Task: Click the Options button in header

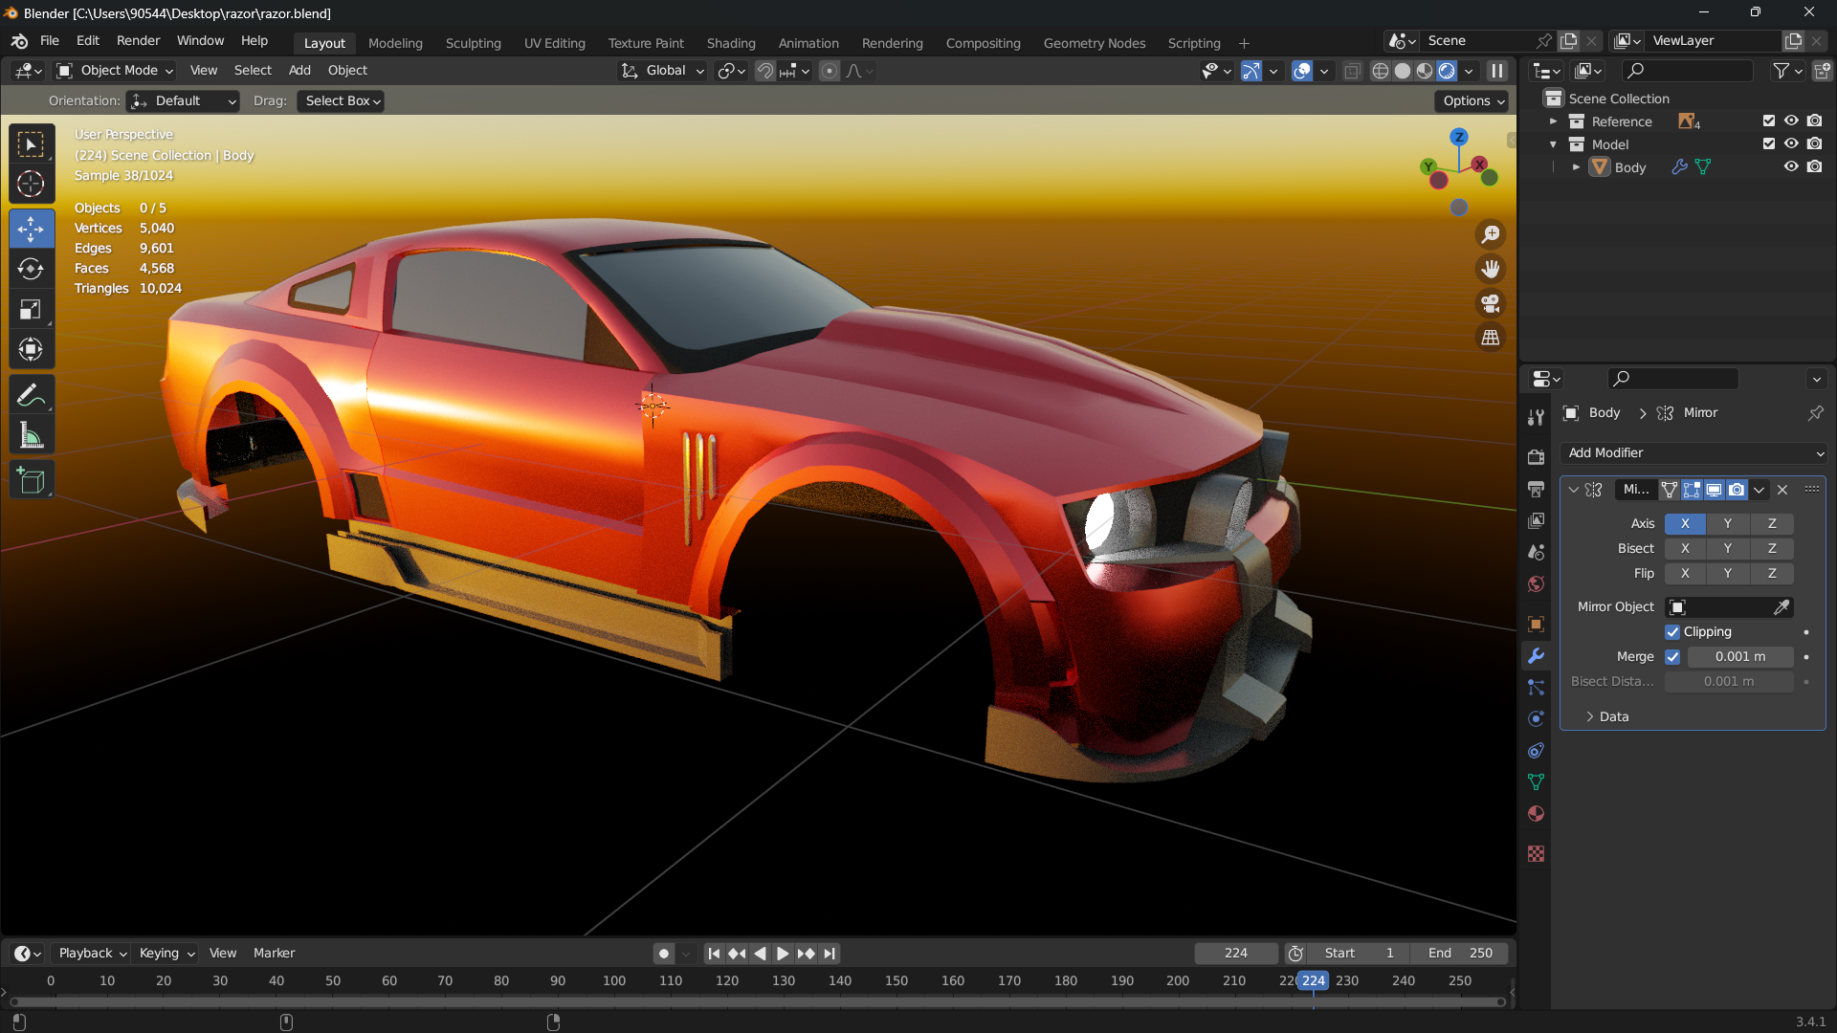Action: click(x=1473, y=101)
